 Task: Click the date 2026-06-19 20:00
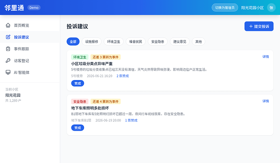pos(108,121)
